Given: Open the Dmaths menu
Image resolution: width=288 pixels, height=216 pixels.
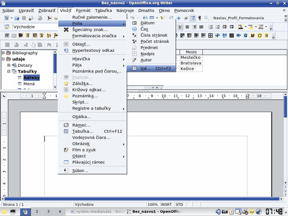Looking at the screenshot, I should tap(146, 10).
